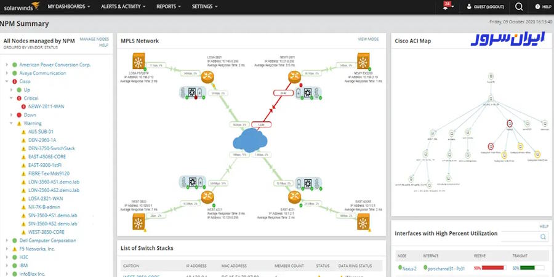Click the 90% receive utilization bar
This screenshot has height=277, width=554.
[494, 268]
